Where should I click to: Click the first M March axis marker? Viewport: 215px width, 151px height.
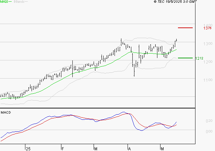coord(96,149)
